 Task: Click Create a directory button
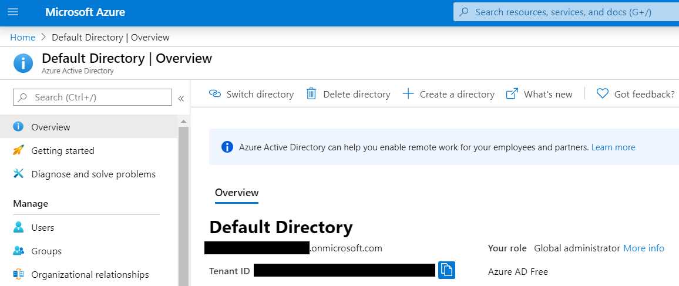point(448,94)
